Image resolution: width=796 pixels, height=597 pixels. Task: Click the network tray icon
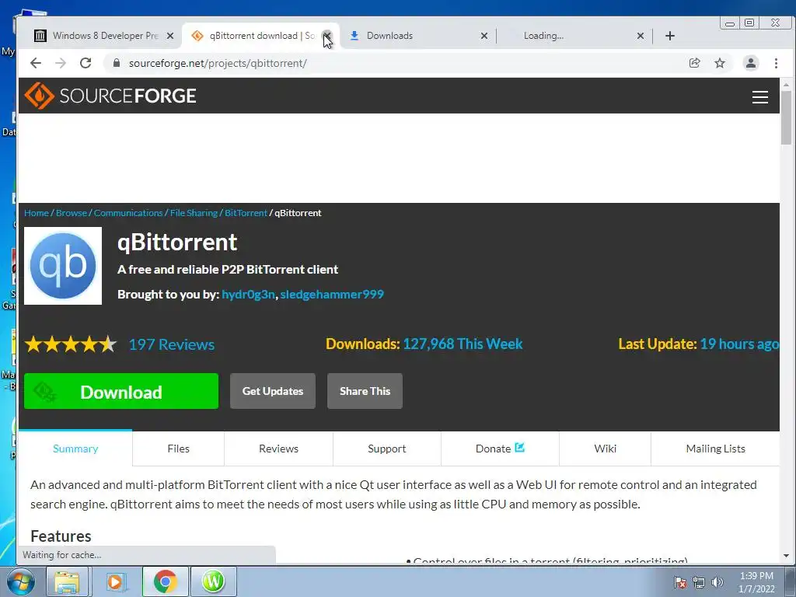[699, 582]
